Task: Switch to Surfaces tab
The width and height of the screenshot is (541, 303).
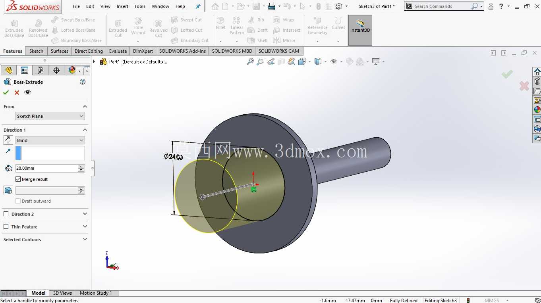Action: point(60,51)
